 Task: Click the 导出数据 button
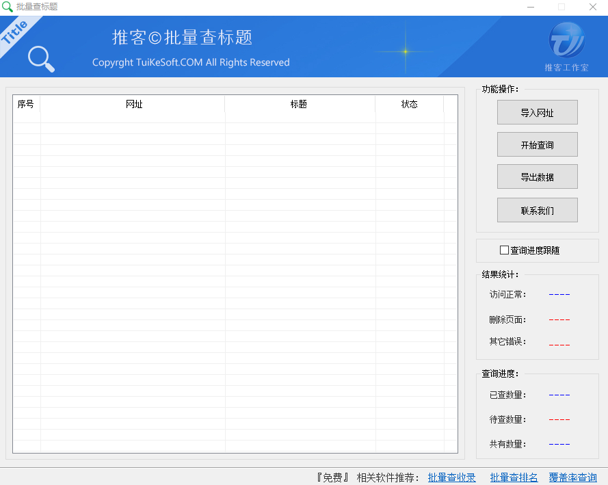tap(537, 176)
